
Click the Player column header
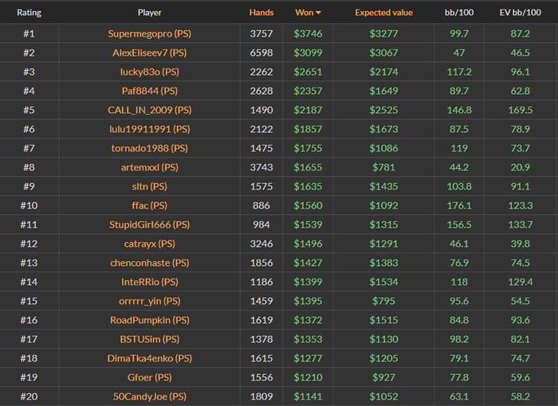[x=149, y=13]
